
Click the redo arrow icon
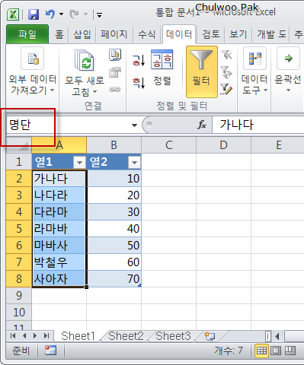(x=75, y=14)
